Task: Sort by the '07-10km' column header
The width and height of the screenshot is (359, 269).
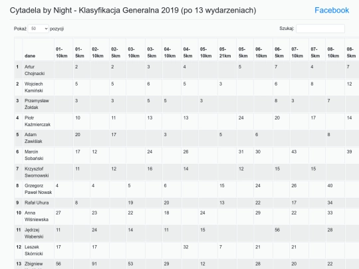Action: click(x=299, y=49)
